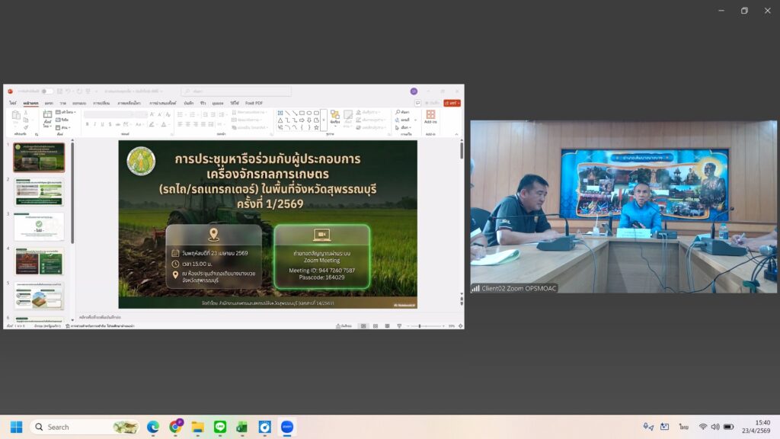Click the Italic formatting icon
This screenshot has height=439, width=780.
coord(94,123)
